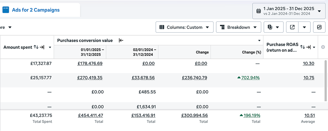This screenshot has height=131, width=328.
Task: Click the 10.51 average ROAS value
Action: [309, 115]
